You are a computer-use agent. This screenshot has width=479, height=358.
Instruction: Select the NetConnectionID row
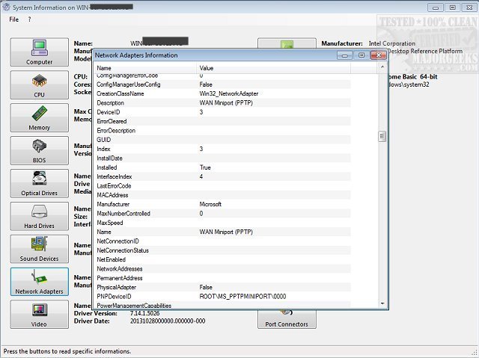point(223,241)
